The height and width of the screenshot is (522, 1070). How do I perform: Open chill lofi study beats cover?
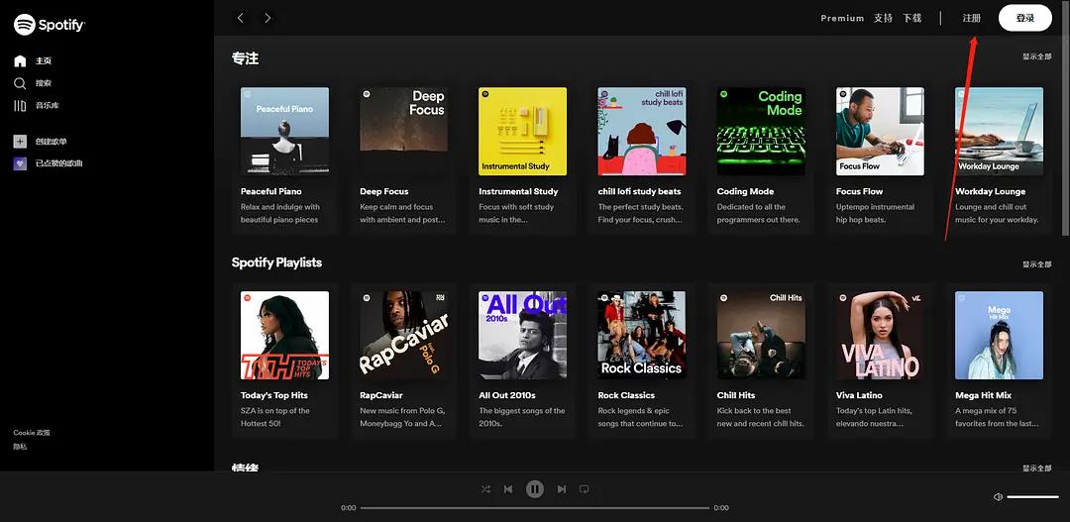coord(642,131)
